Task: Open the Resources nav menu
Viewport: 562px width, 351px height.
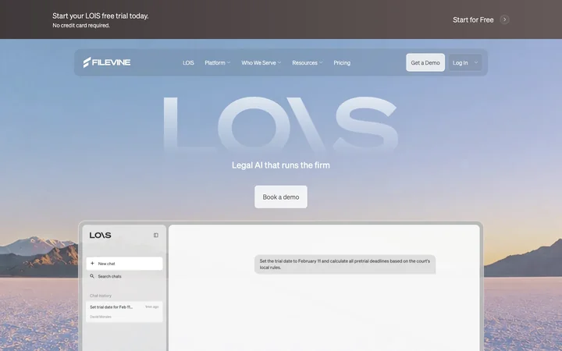Action: coord(308,62)
